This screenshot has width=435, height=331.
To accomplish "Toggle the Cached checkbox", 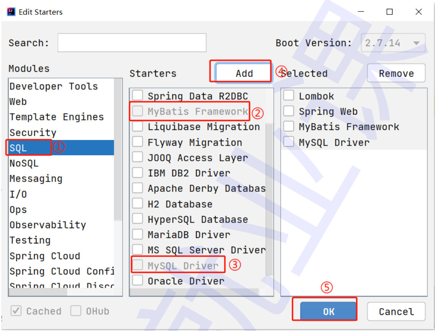I will point(16,311).
